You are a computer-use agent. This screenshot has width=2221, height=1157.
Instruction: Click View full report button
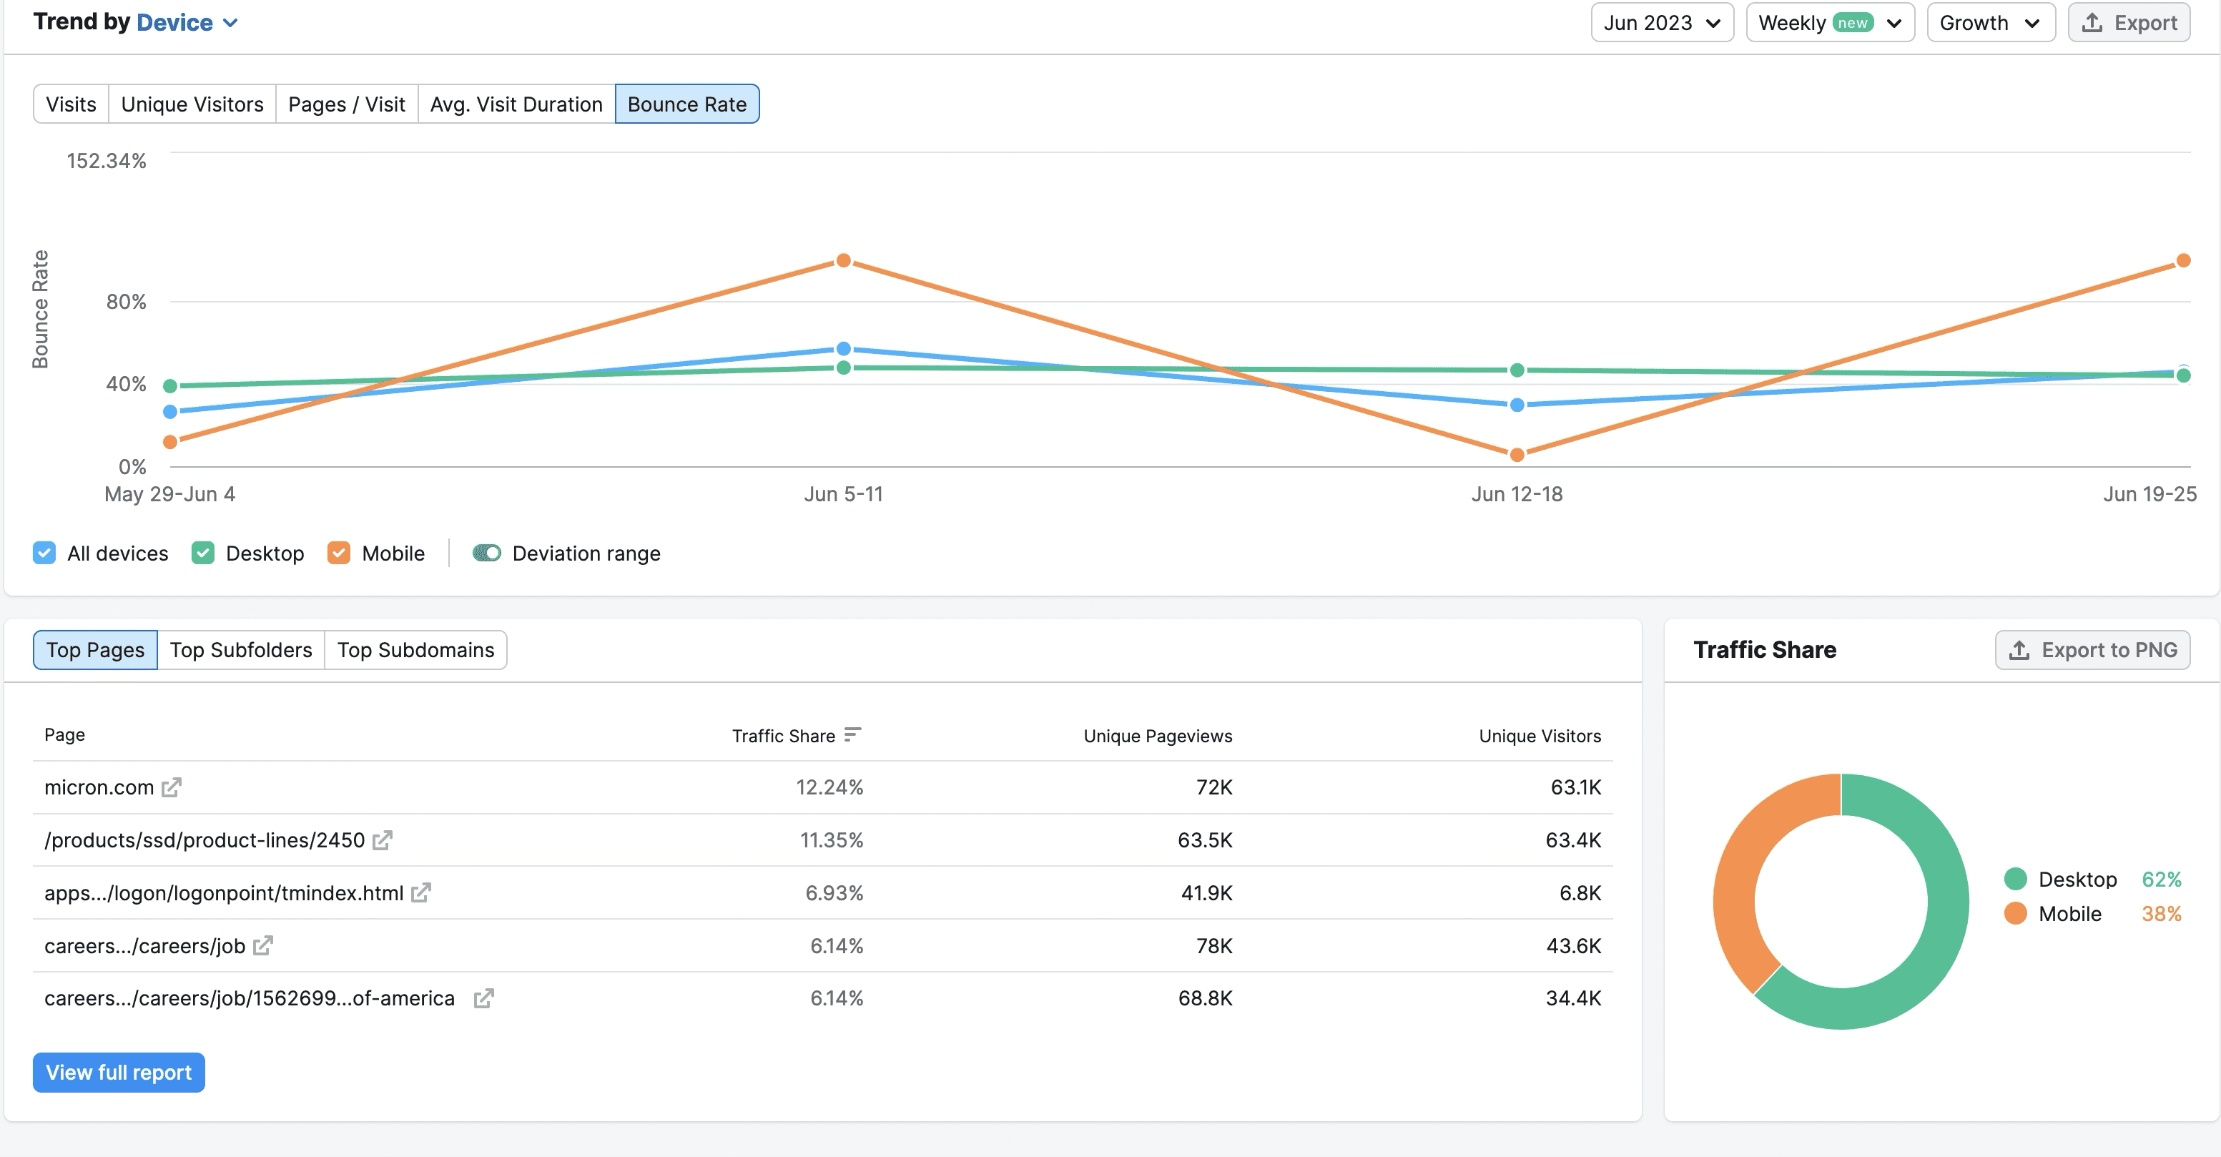point(119,1073)
